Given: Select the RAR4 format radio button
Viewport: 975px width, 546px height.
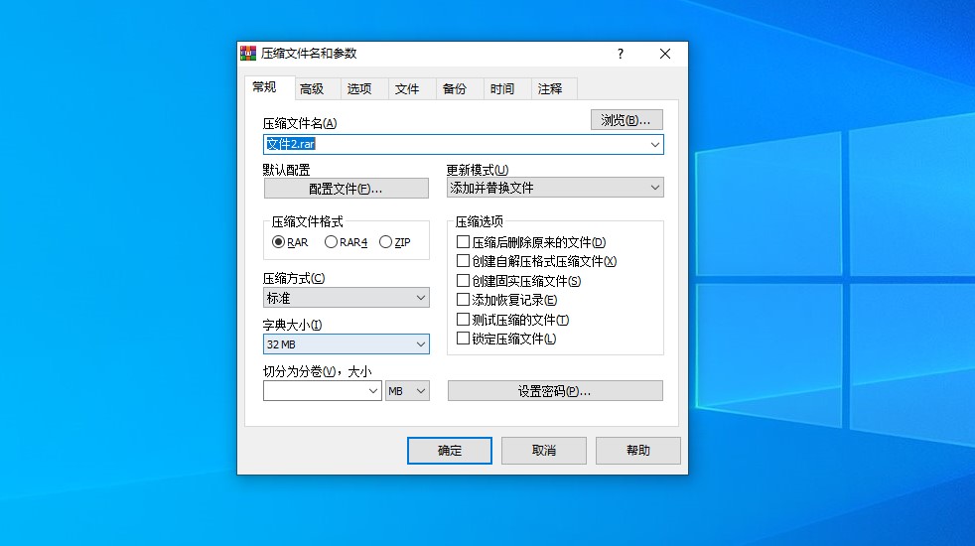Looking at the screenshot, I should pyautogui.click(x=332, y=242).
